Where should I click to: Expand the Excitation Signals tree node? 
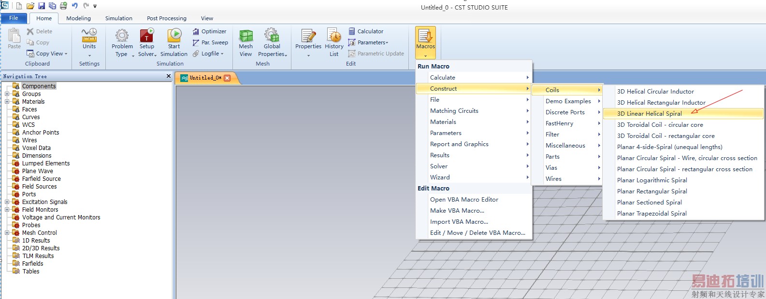coord(7,202)
